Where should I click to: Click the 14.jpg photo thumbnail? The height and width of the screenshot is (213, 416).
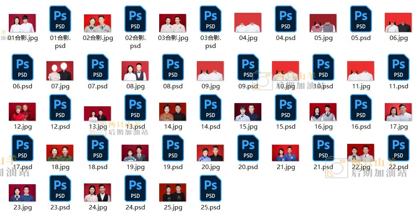(x=173, y=112)
